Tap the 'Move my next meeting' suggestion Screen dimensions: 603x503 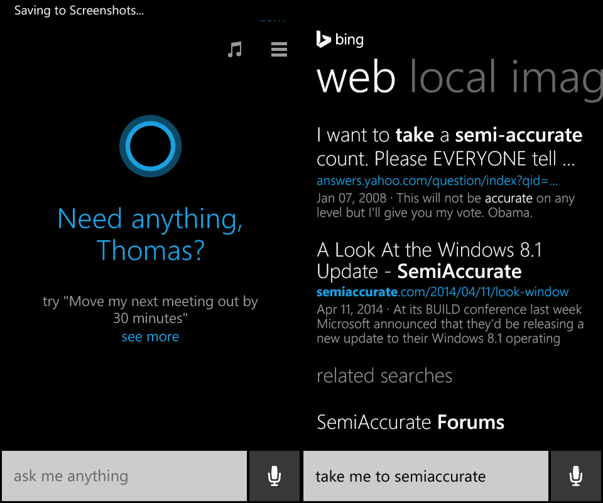tap(150, 309)
